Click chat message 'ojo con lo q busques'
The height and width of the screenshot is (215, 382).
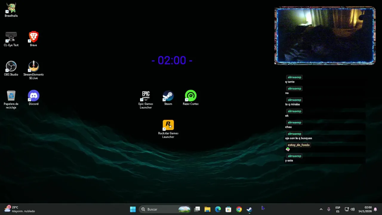coord(298,138)
